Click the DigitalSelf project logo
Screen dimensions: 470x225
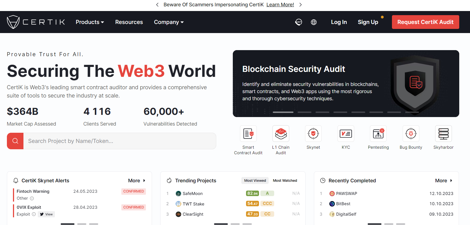(332, 214)
